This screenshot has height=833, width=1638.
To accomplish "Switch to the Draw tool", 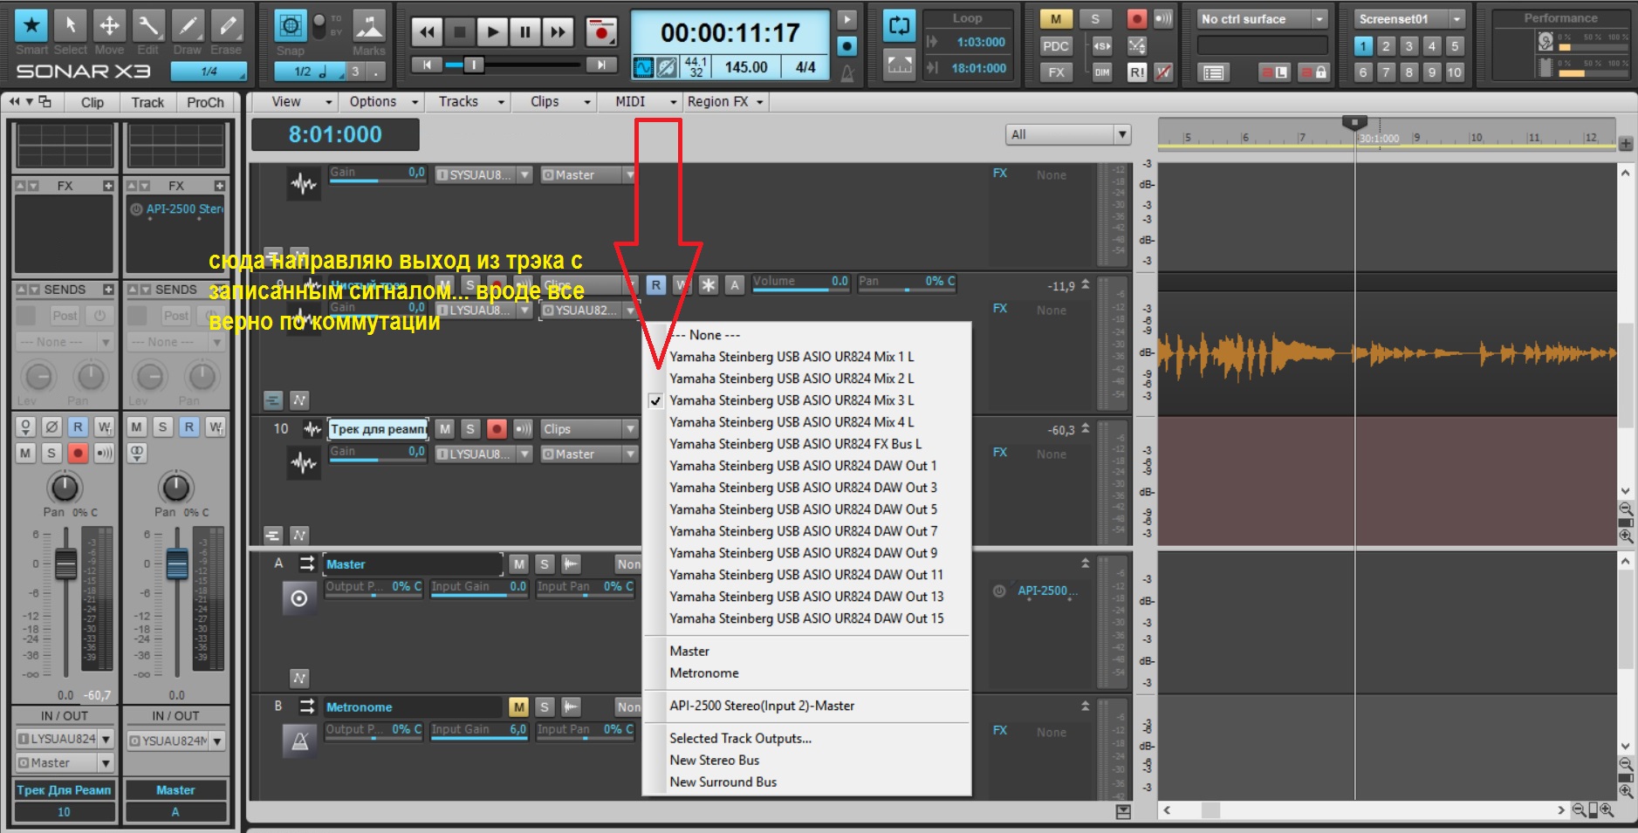I will 188,26.
